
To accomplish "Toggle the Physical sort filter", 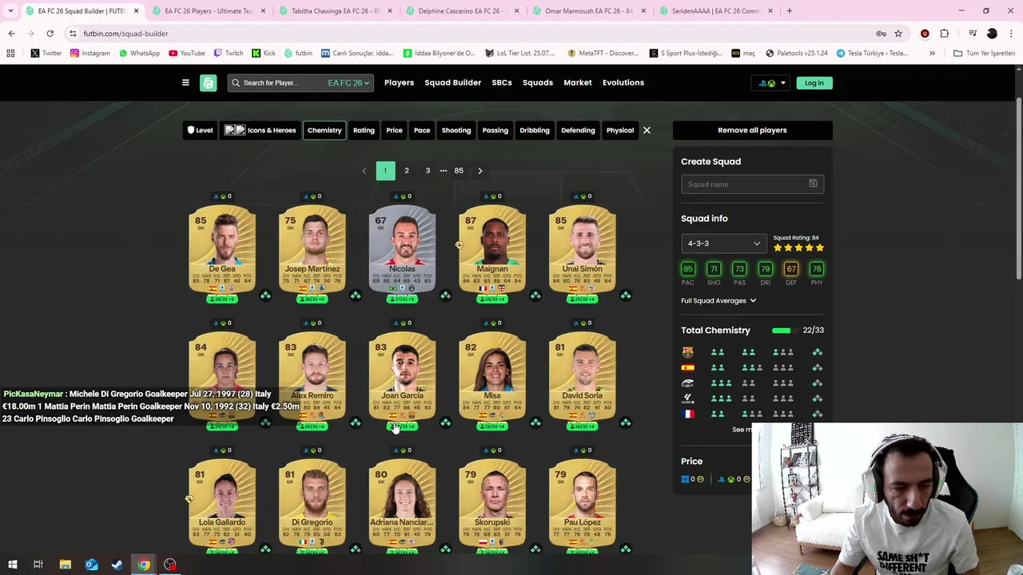I will 620,130.
